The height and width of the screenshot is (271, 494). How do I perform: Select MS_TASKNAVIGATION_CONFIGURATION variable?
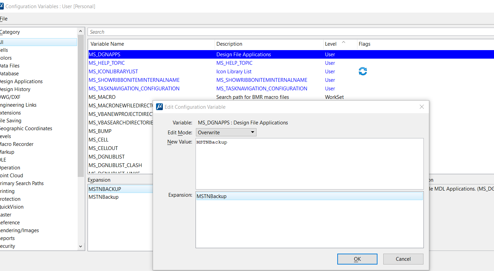[x=134, y=89]
